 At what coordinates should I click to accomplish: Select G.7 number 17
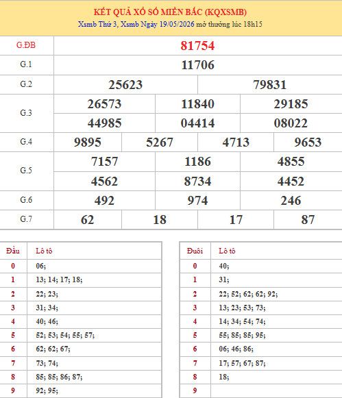[x=236, y=220]
